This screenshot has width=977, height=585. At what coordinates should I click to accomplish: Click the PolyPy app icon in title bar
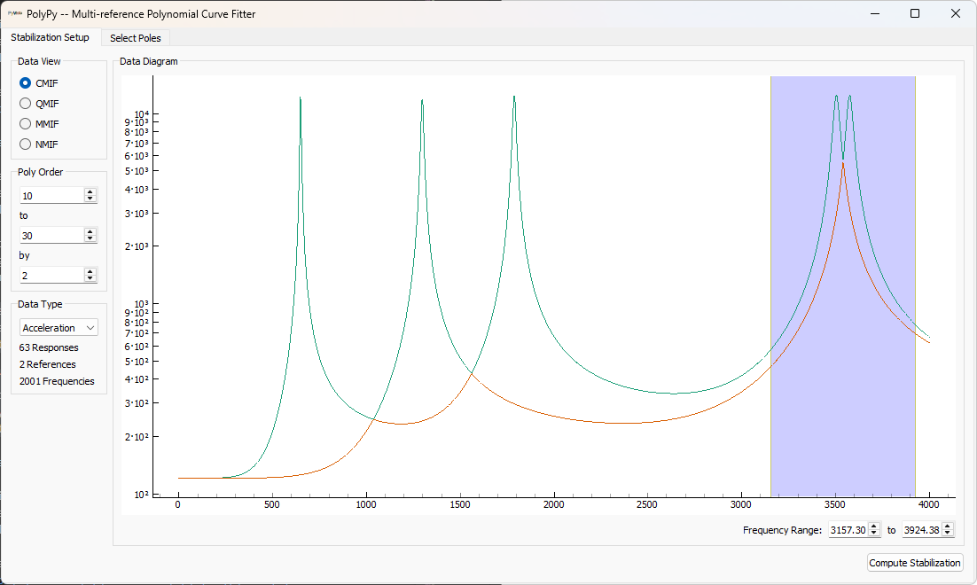pyautogui.click(x=15, y=13)
